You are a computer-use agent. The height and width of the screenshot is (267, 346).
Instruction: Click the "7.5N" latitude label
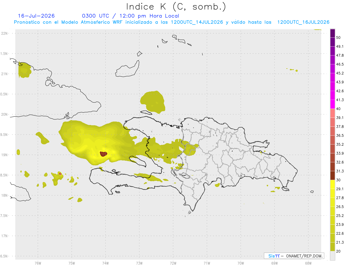tap(4, 215)
